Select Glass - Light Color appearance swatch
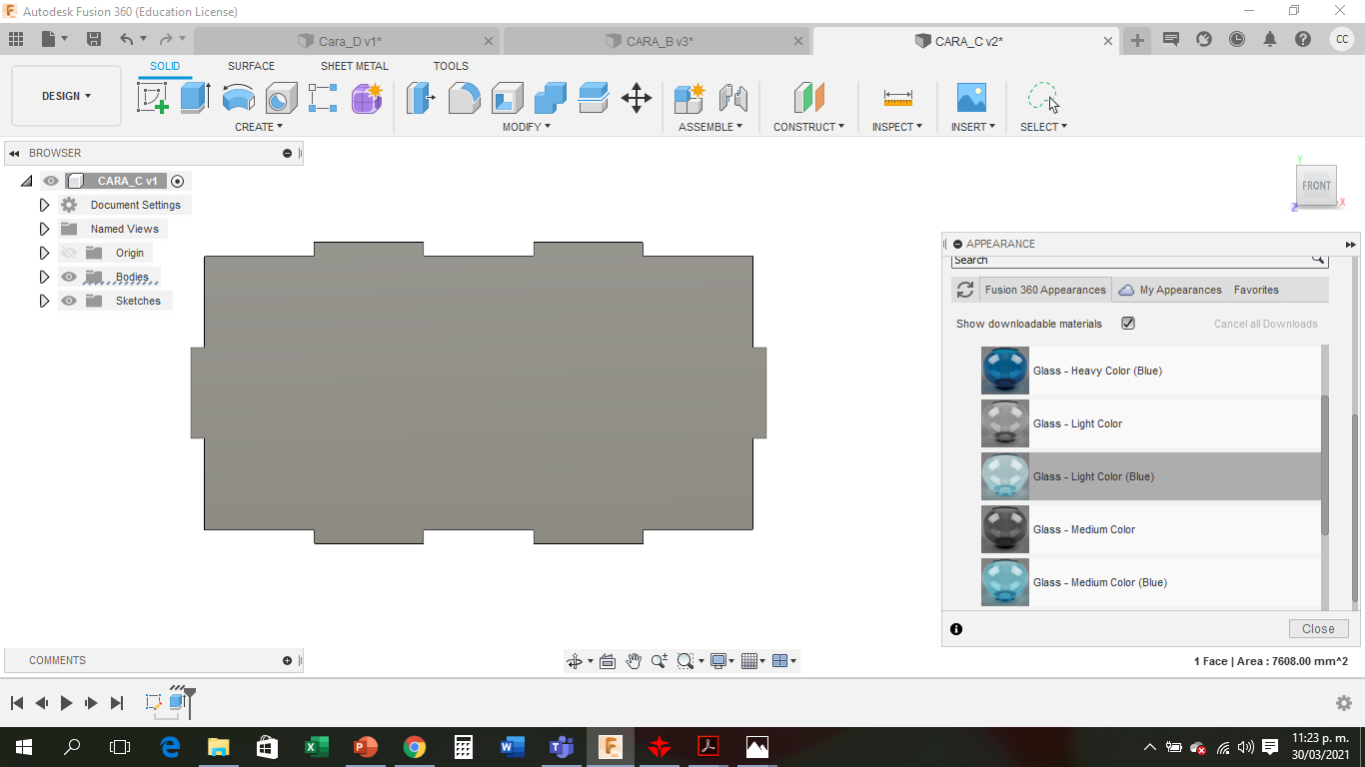This screenshot has width=1365, height=767. pos(1005,423)
